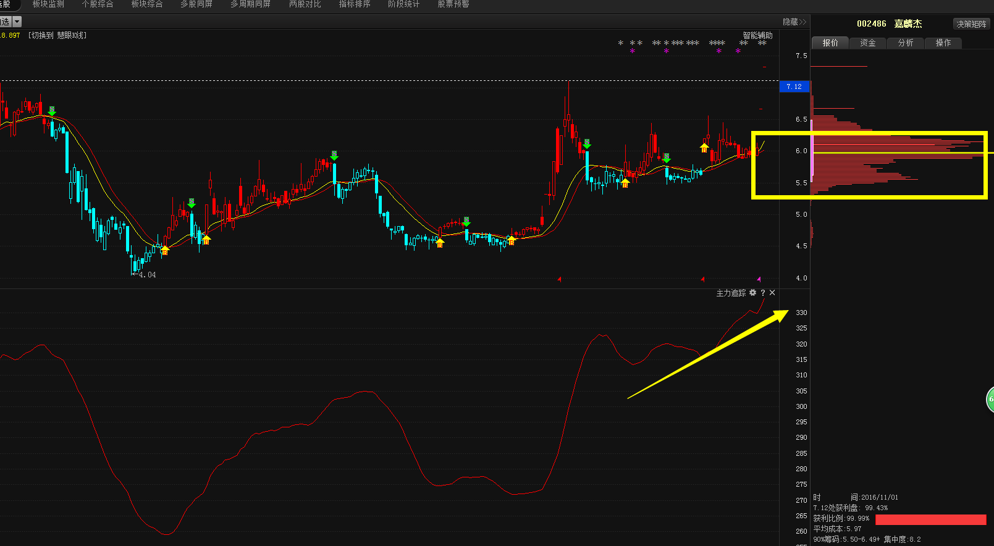Click the green floating circle badge
Image resolution: width=994 pixels, height=546 pixels.
pyautogui.click(x=990, y=400)
